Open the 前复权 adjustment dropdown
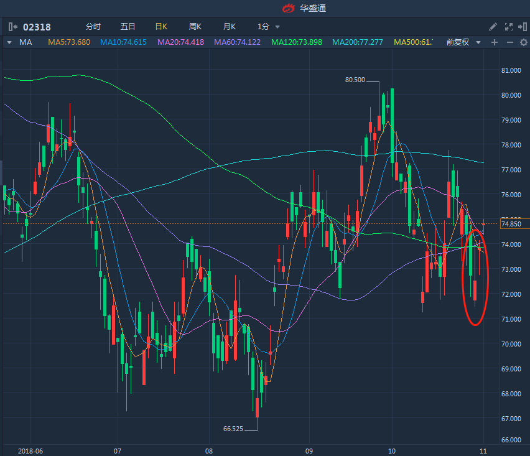 (464, 42)
